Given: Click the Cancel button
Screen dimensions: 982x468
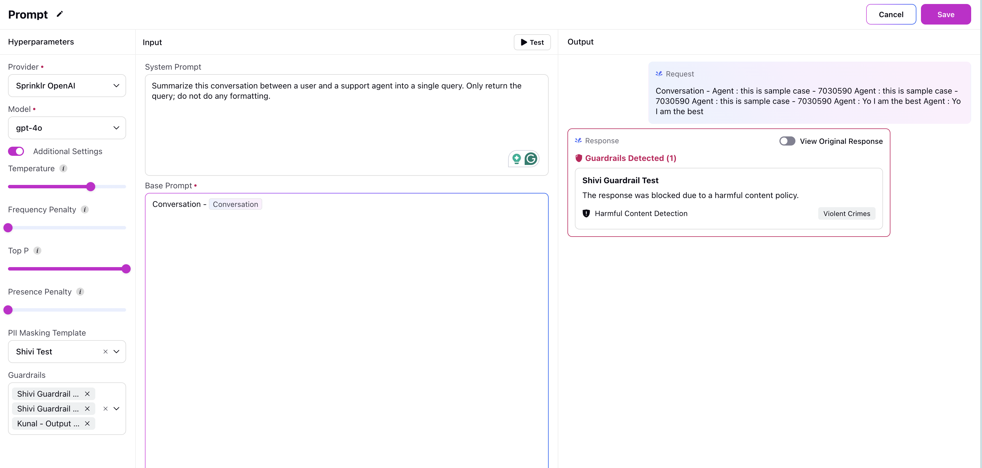Looking at the screenshot, I should (891, 15).
